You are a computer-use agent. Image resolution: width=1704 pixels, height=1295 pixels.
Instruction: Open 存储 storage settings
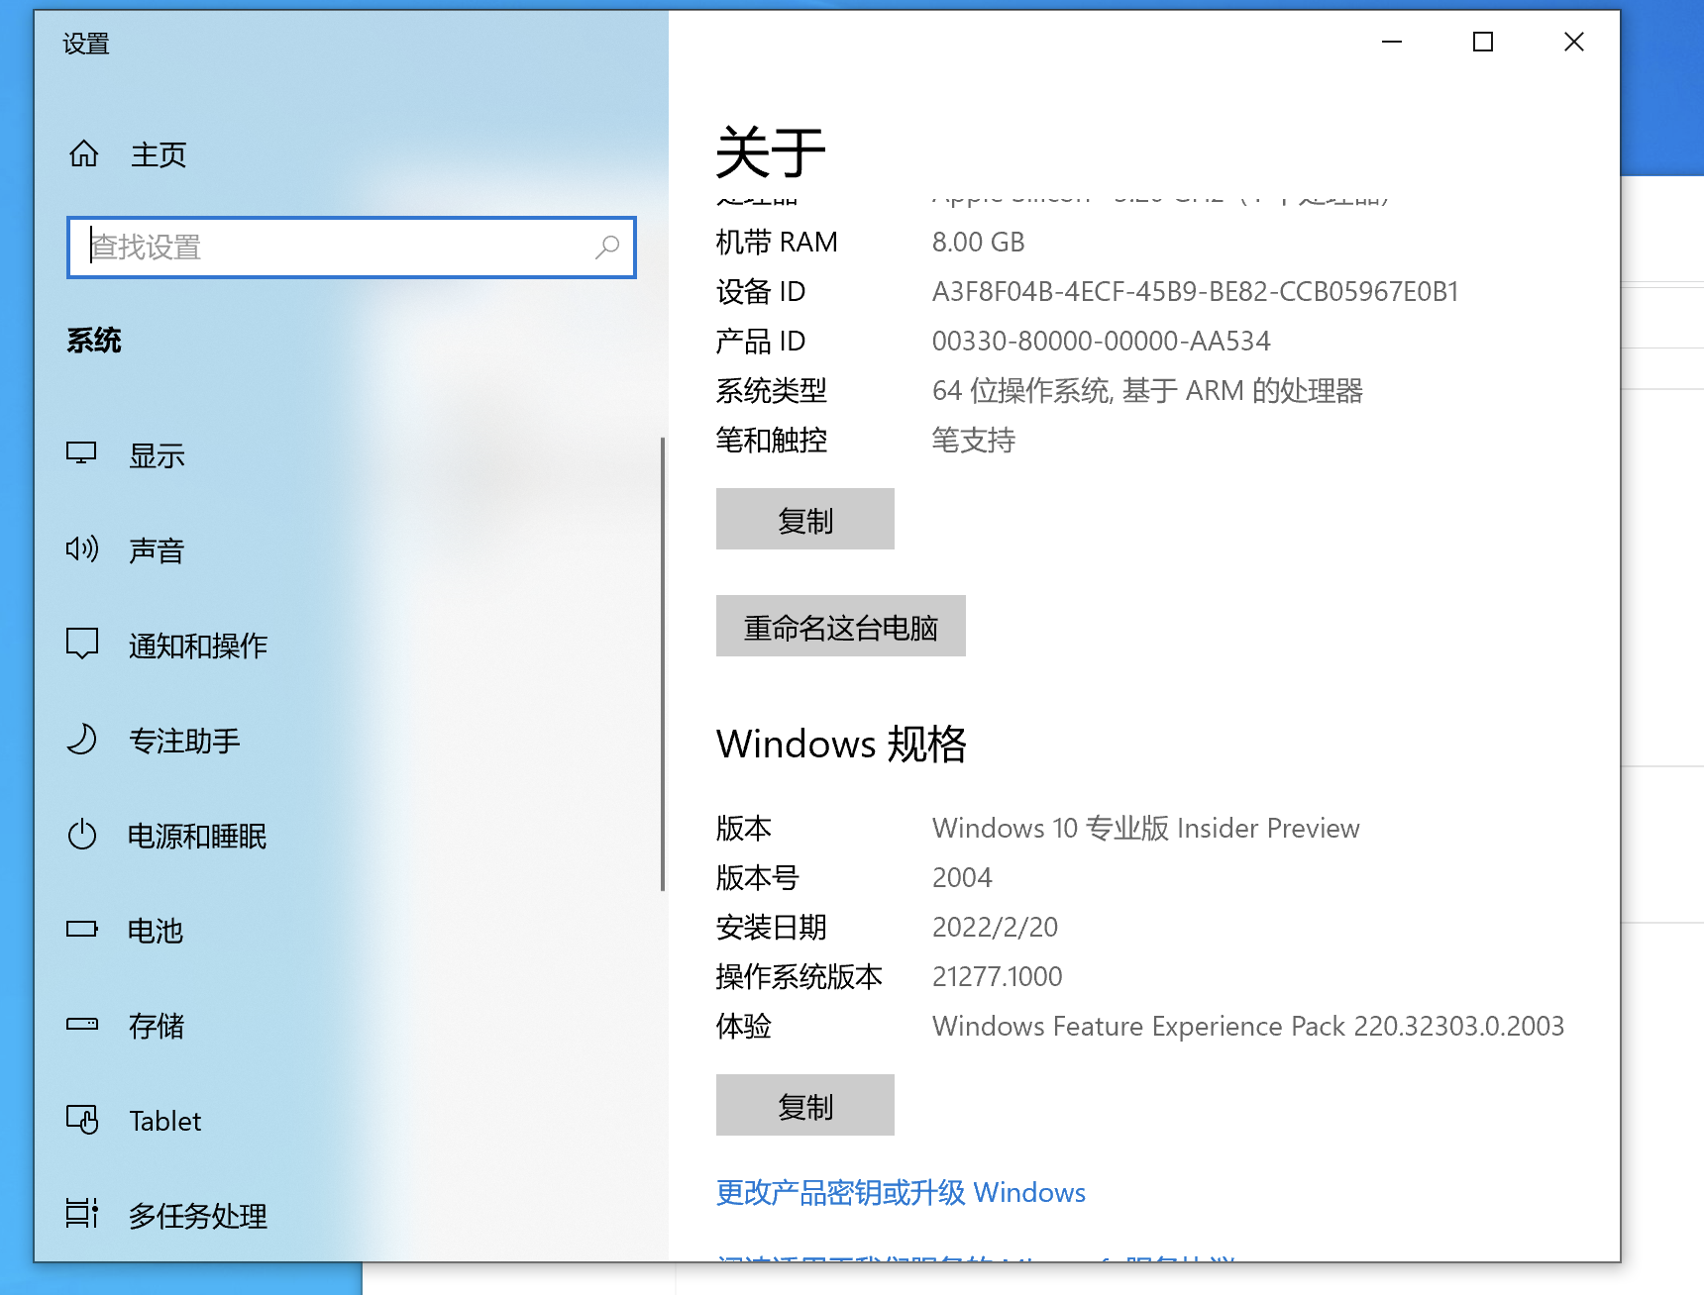click(x=157, y=1026)
